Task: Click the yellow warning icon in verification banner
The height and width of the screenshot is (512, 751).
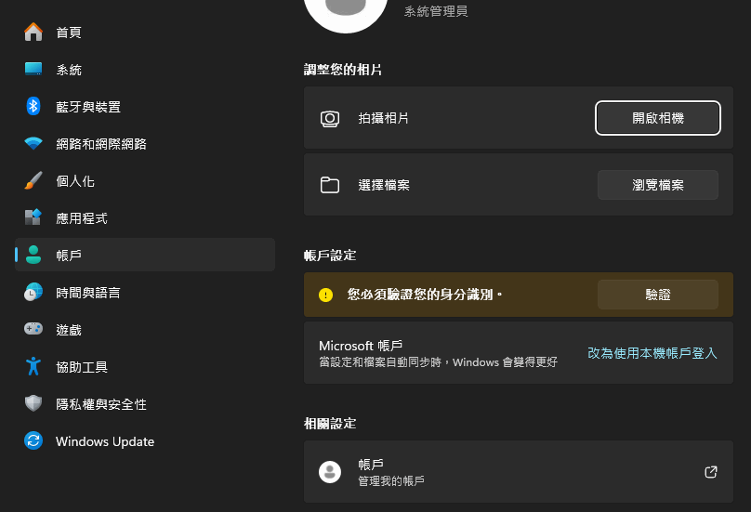Action: click(325, 295)
